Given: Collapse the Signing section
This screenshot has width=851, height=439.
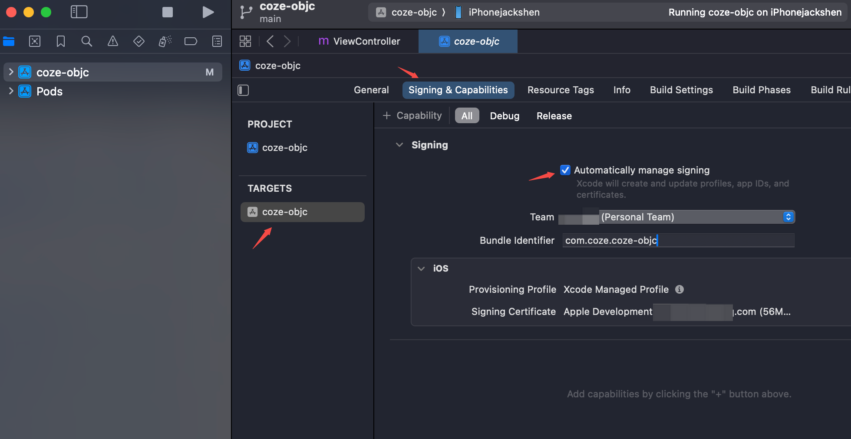Looking at the screenshot, I should [399, 145].
